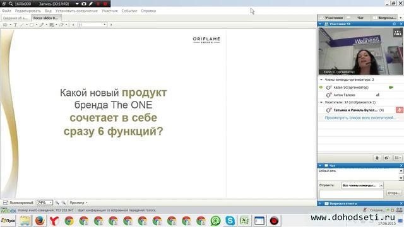Viewport: 404px width, 227px height.
Task: Open the file explorer taskbar icon
Action: pos(25,221)
